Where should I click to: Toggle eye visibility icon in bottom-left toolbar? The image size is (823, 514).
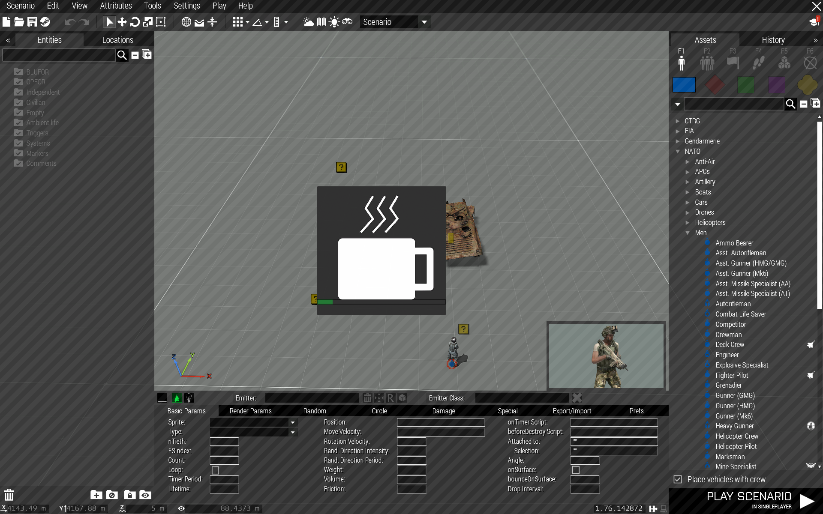[145, 495]
